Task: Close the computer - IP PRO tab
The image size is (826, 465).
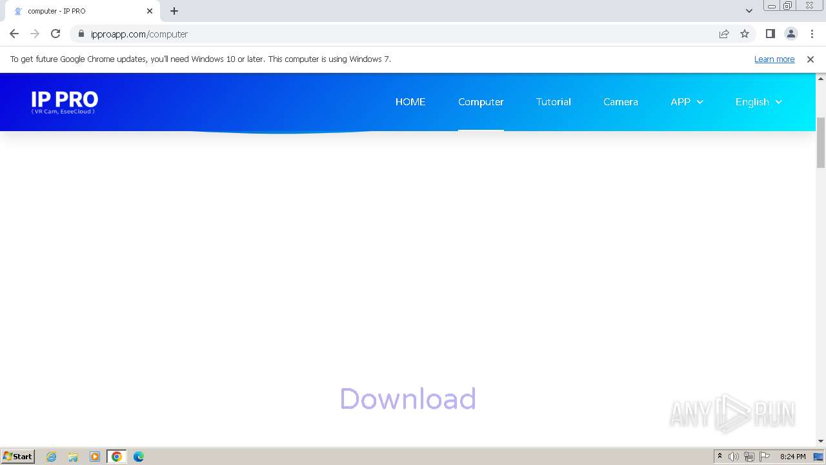Action: [150, 11]
